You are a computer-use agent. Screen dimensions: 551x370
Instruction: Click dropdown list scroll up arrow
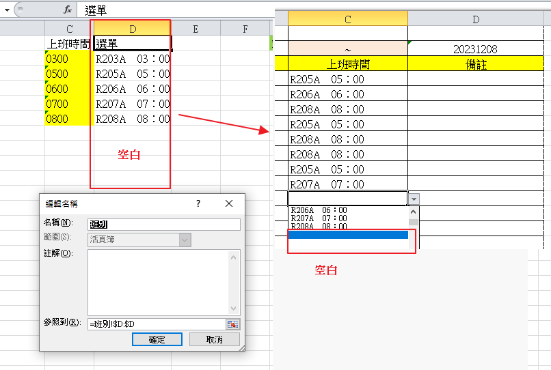point(414,212)
